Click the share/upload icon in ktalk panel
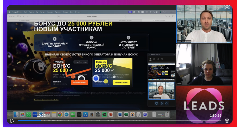 (x=158, y=59)
